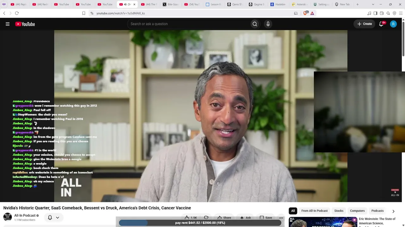Open Brave Rewards triangle icon
Image resolution: width=405 pixels, height=227 pixels.
312,13
